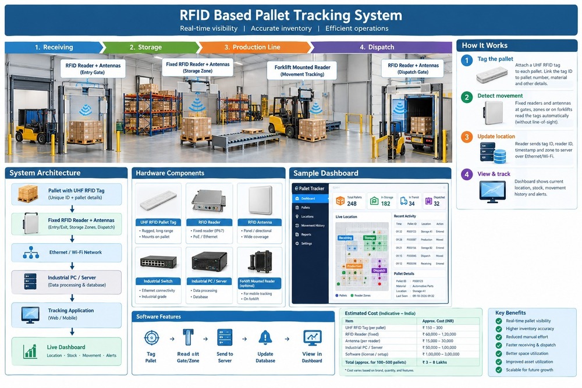Image resolution: width=582 pixels, height=388 pixels.
Task: Click the check icon beside Reduced manual effort
Action: 499,337
